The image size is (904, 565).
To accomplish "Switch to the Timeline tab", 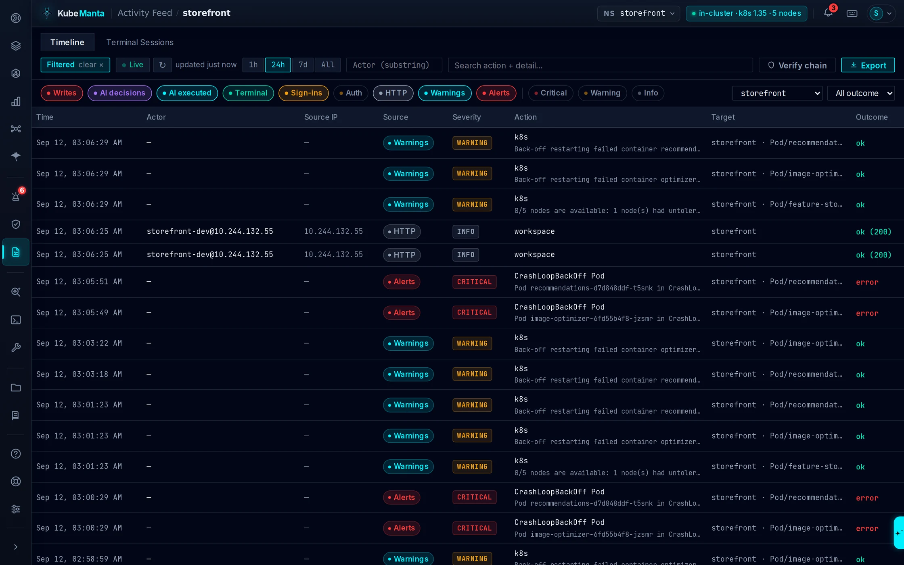I will tap(67, 42).
